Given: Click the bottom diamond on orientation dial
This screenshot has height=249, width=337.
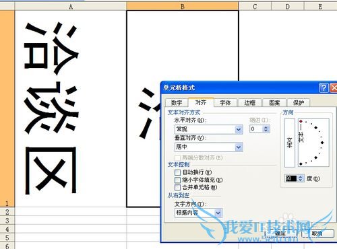Looking at the screenshot, I should [301, 164].
